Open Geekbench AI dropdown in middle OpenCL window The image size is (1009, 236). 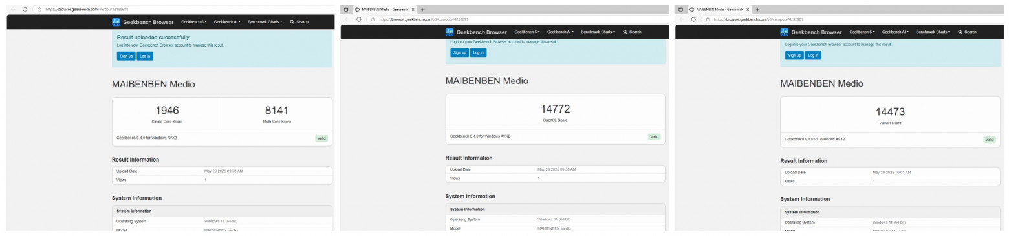[x=560, y=32]
